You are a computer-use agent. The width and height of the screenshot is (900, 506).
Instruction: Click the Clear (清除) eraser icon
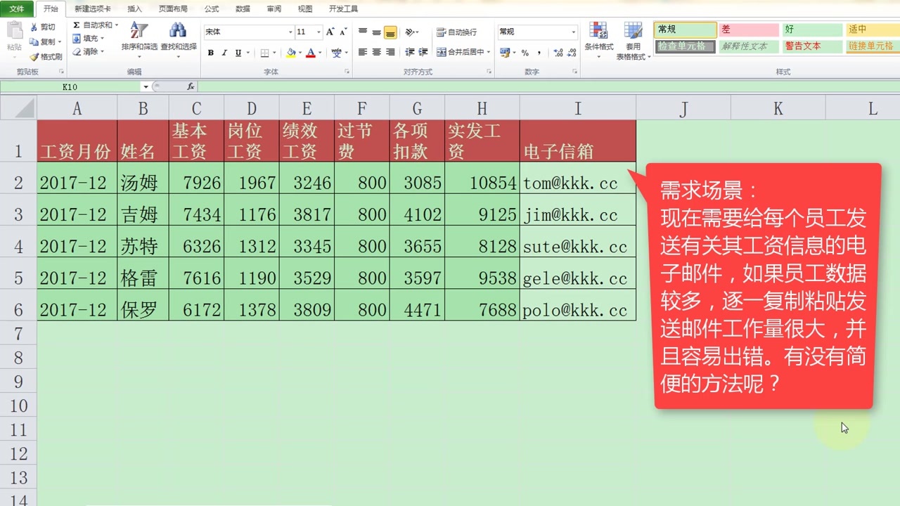[x=77, y=52]
